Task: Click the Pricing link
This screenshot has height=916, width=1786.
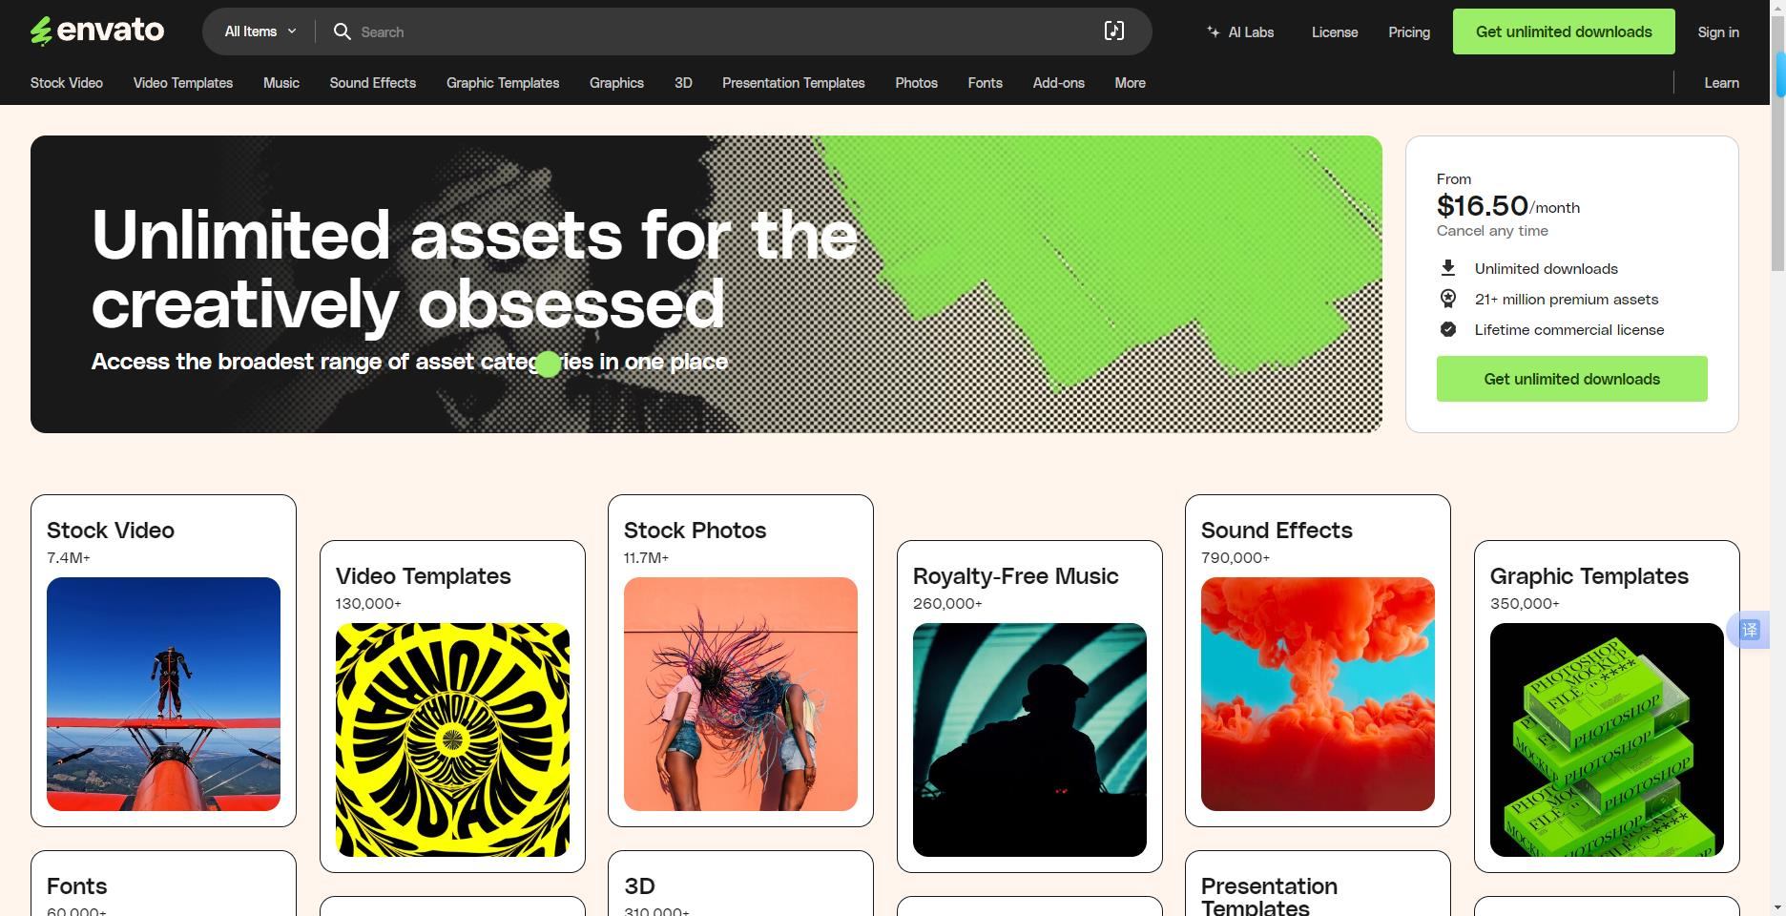Action: 1409,31
